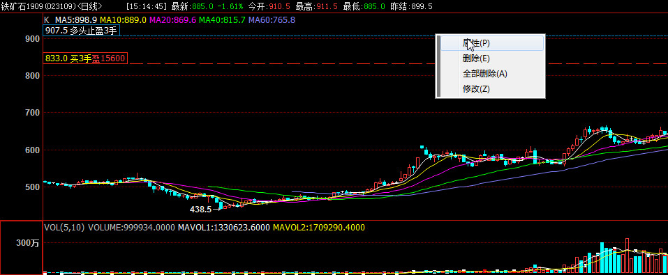Click the 907.5 多头止盈3手 order label
The width and height of the screenshot is (668, 275).
click(82, 30)
